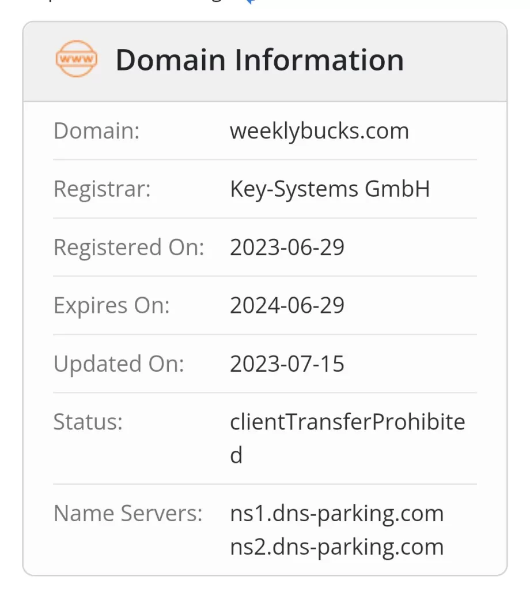The image size is (530, 591).
Task: Click the Updated On: label
Action: pyautogui.click(x=118, y=364)
